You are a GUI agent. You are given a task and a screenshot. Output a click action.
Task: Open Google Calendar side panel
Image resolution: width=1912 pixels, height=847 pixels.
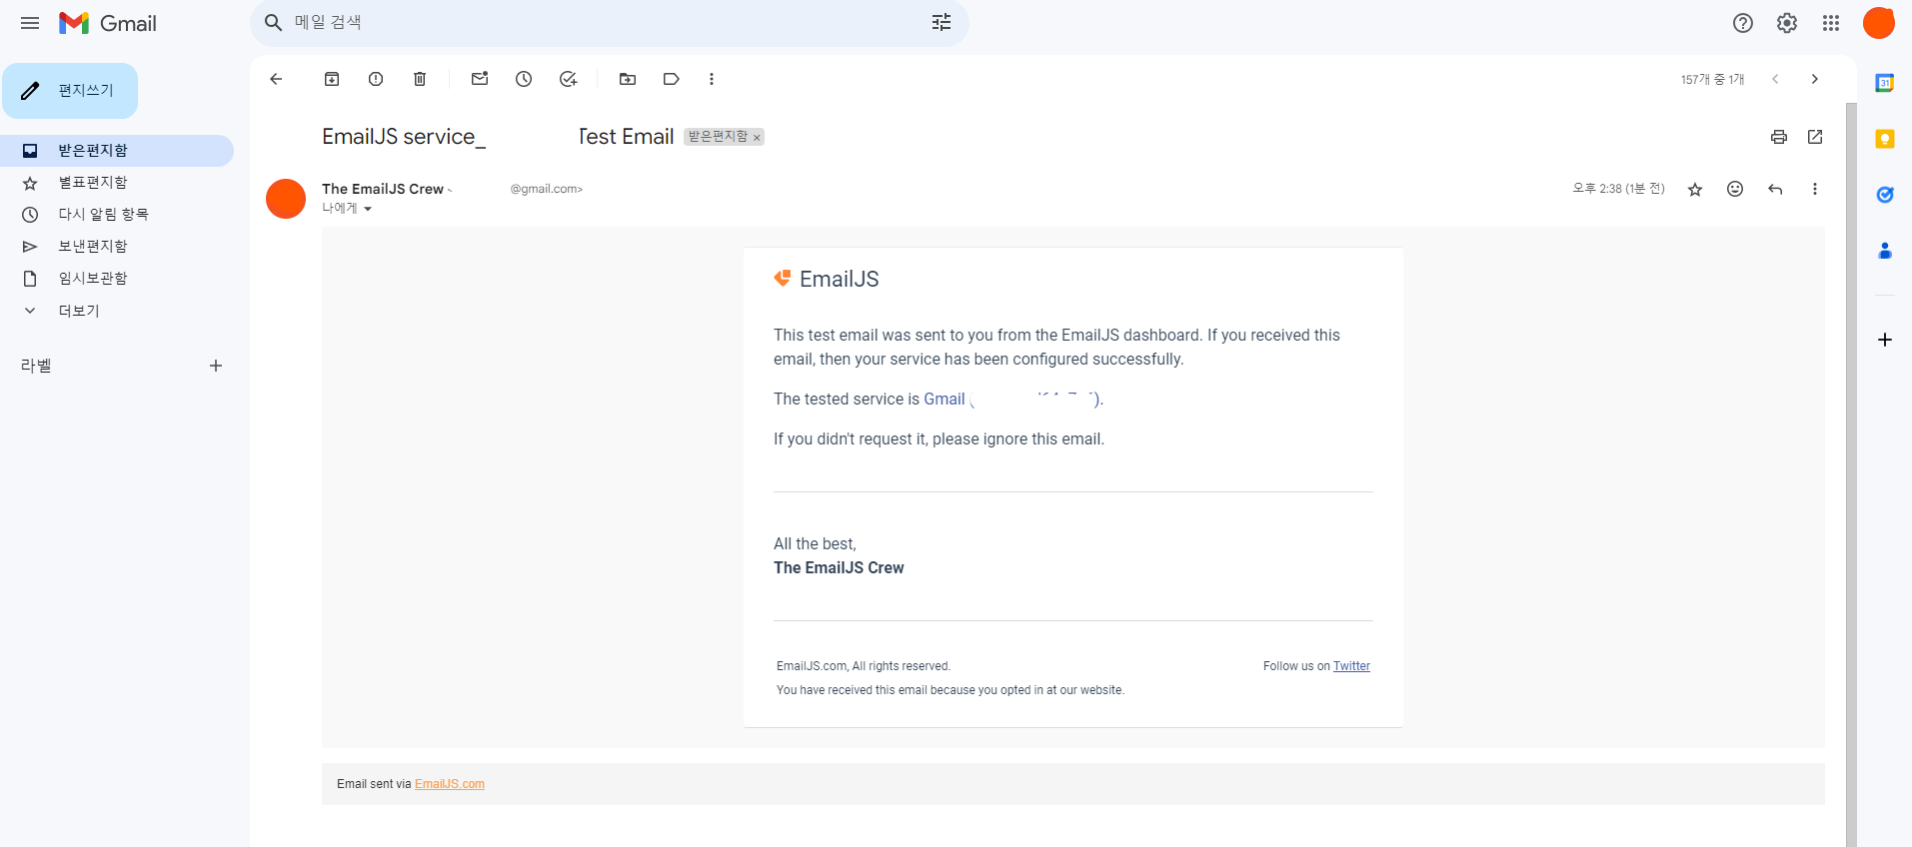click(1885, 83)
